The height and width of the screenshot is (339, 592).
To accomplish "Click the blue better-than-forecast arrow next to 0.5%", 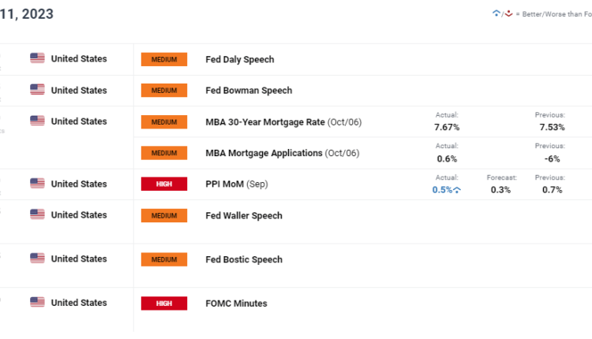I will tap(457, 191).
